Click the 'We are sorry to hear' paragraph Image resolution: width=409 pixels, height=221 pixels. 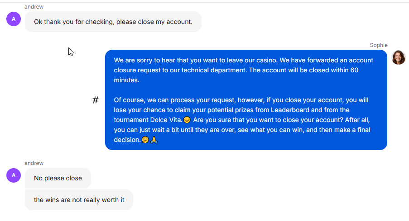tap(244, 70)
